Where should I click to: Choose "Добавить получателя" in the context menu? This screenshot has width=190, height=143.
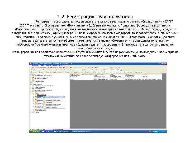54,97
